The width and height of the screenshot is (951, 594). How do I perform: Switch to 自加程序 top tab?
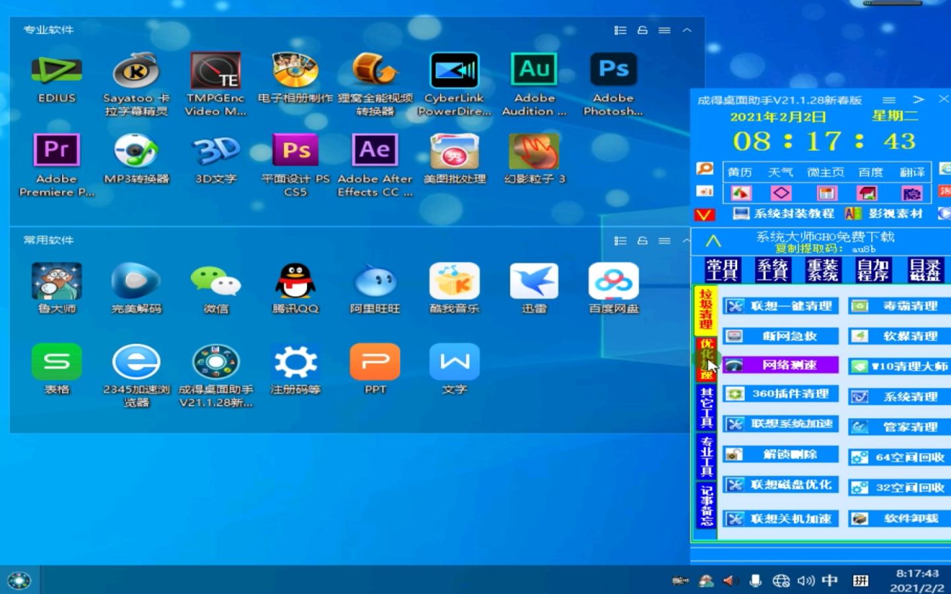[x=873, y=270]
